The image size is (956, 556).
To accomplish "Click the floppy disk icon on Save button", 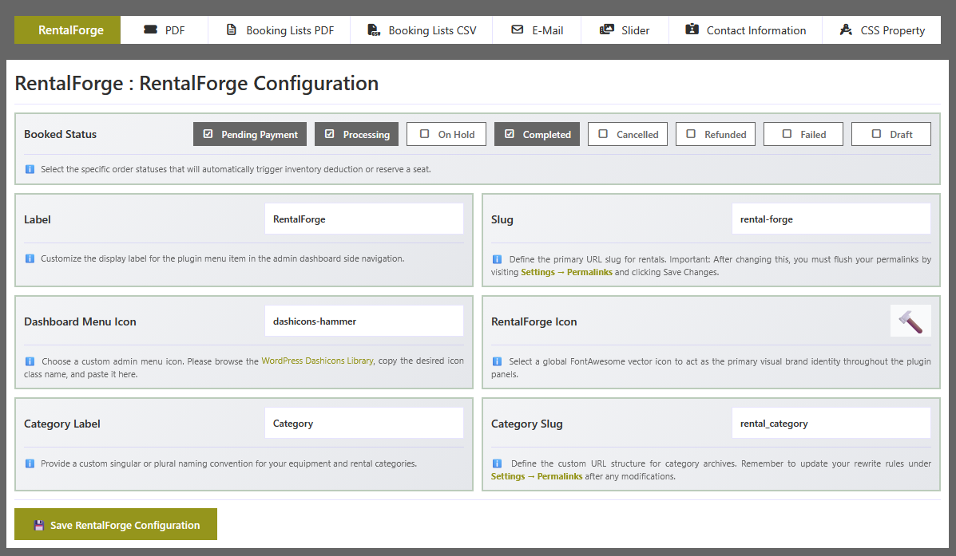I will pos(39,525).
